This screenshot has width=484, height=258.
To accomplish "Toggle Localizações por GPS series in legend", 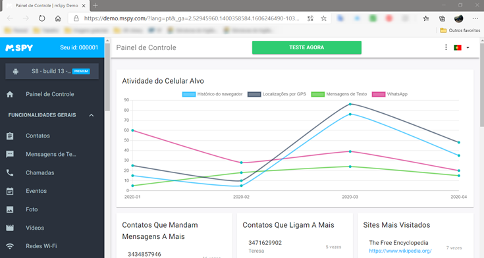I will coord(277,94).
